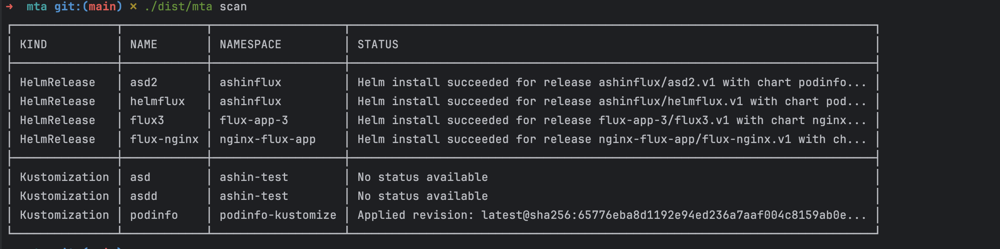This screenshot has width=1000, height=249.
Task: Click the git:(main) branch indicator
Action: [x=88, y=7]
